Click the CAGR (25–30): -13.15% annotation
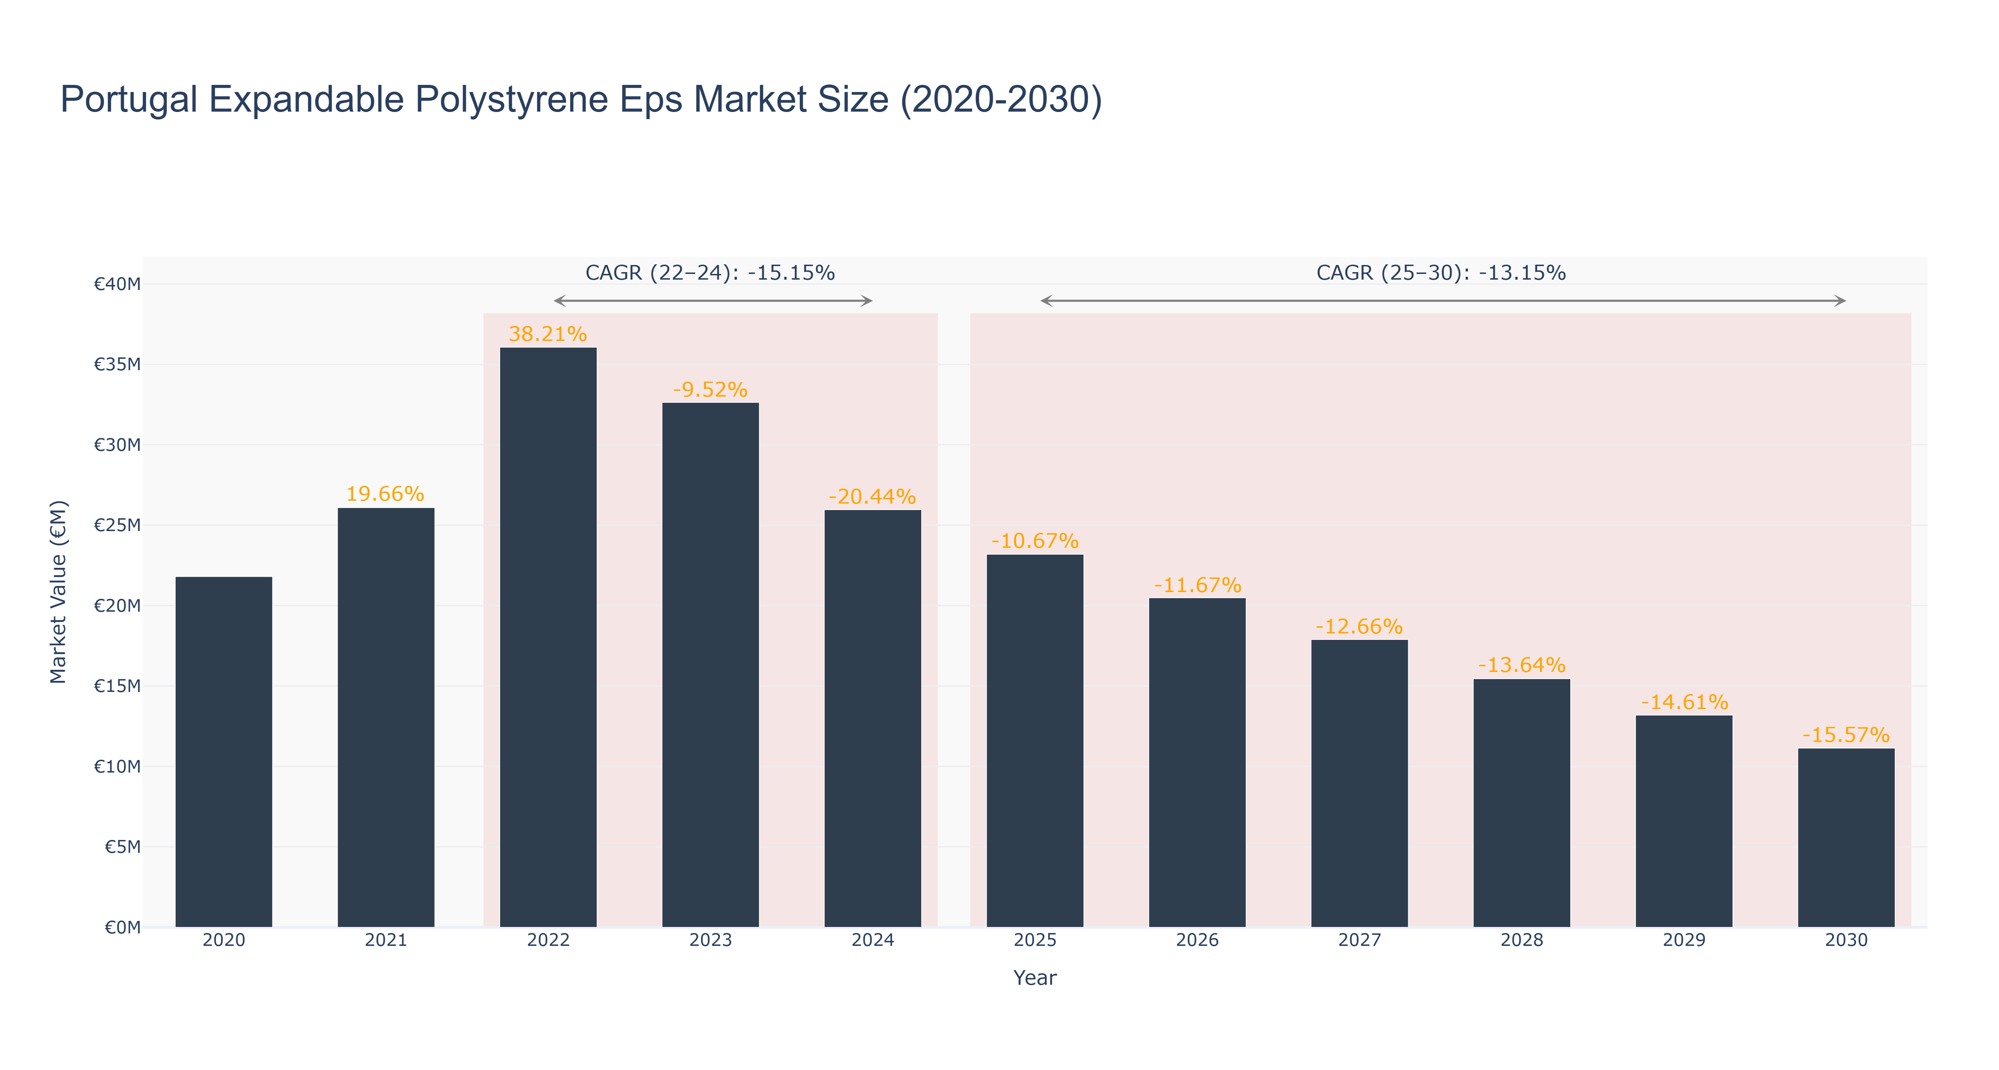 (1441, 273)
